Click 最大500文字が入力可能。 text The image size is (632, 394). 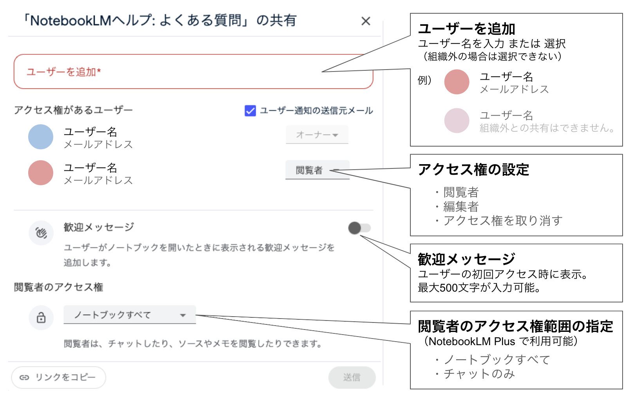point(480,288)
